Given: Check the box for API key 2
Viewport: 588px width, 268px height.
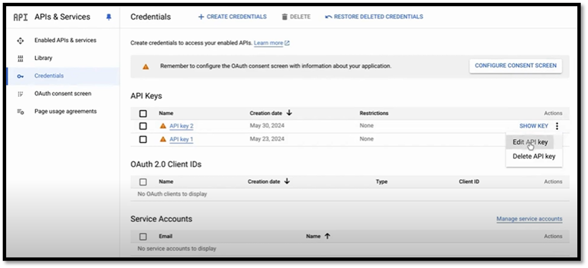Looking at the screenshot, I should 143,126.
